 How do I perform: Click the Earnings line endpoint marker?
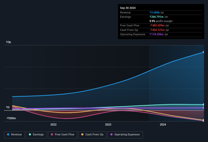point(203,104)
